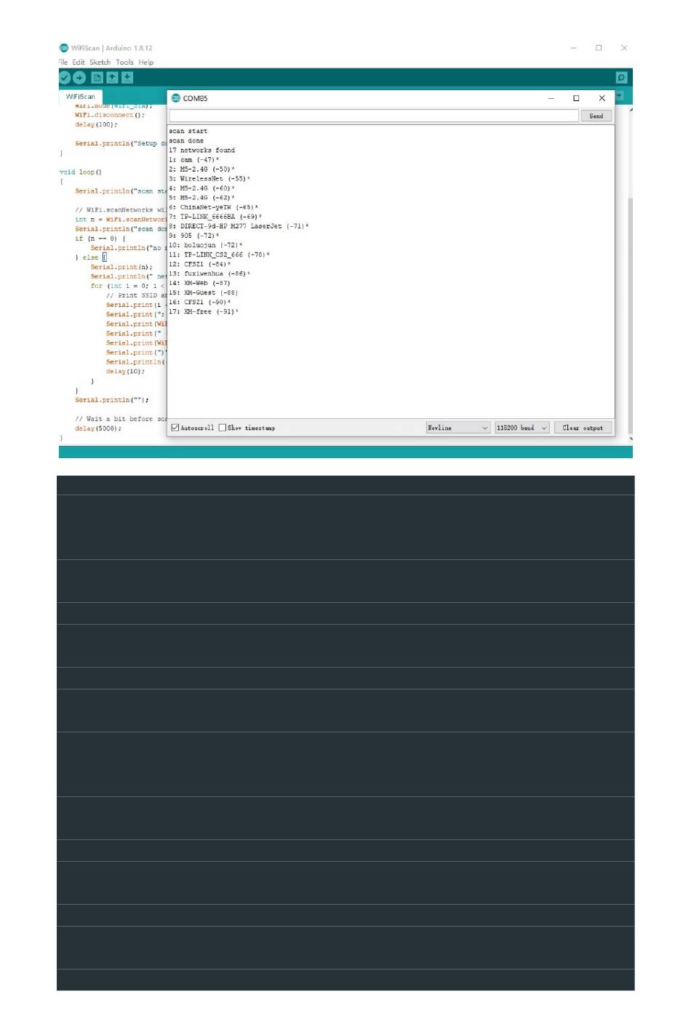Viewport: 691px width, 1032px height.
Task: Expand the sketch tab dropdown arrow
Action: click(620, 95)
